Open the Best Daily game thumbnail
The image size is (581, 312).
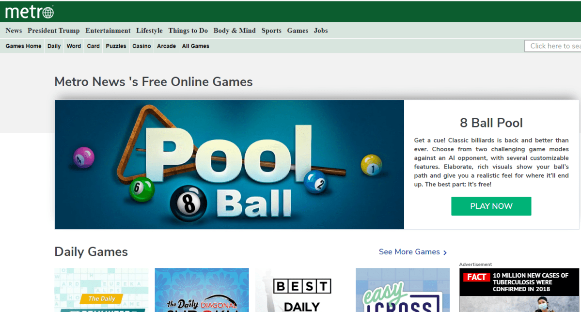[302, 290]
